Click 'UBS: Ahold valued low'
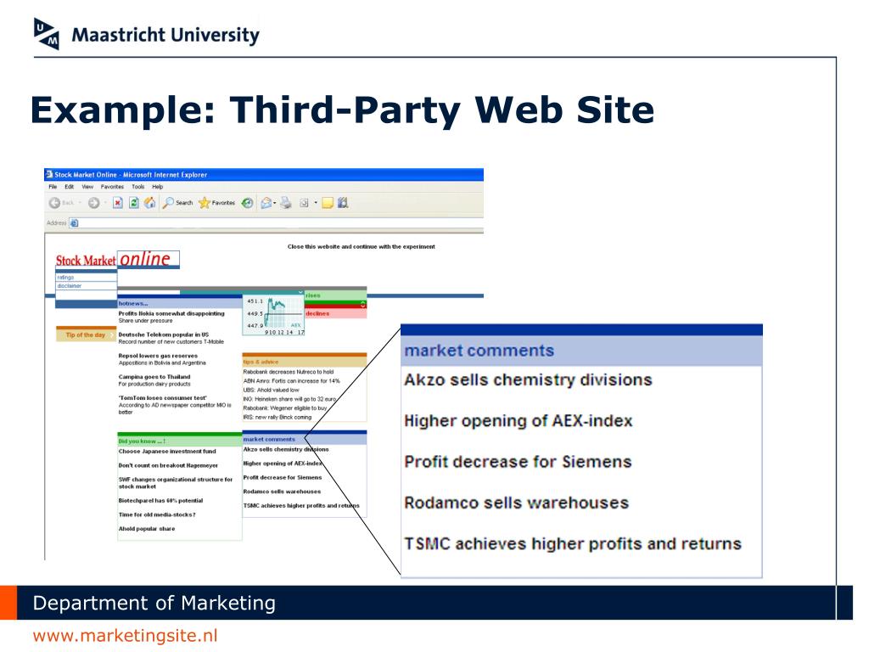 pyautogui.click(x=271, y=390)
